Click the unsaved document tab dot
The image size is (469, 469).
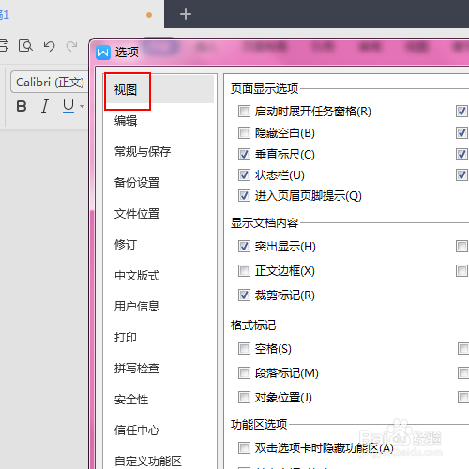149,15
